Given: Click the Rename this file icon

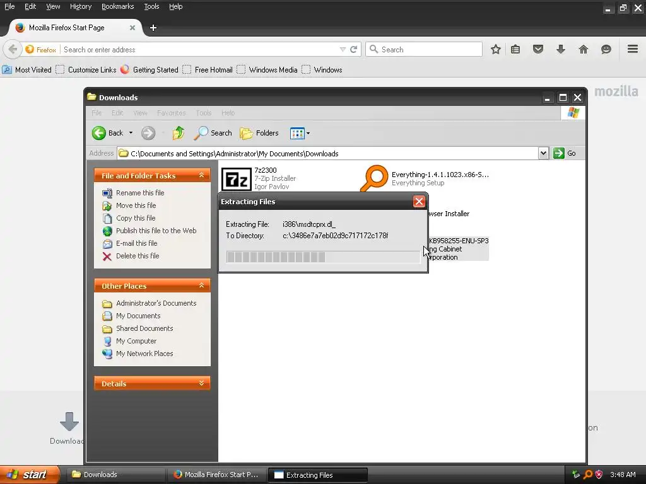Looking at the screenshot, I should click(107, 193).
